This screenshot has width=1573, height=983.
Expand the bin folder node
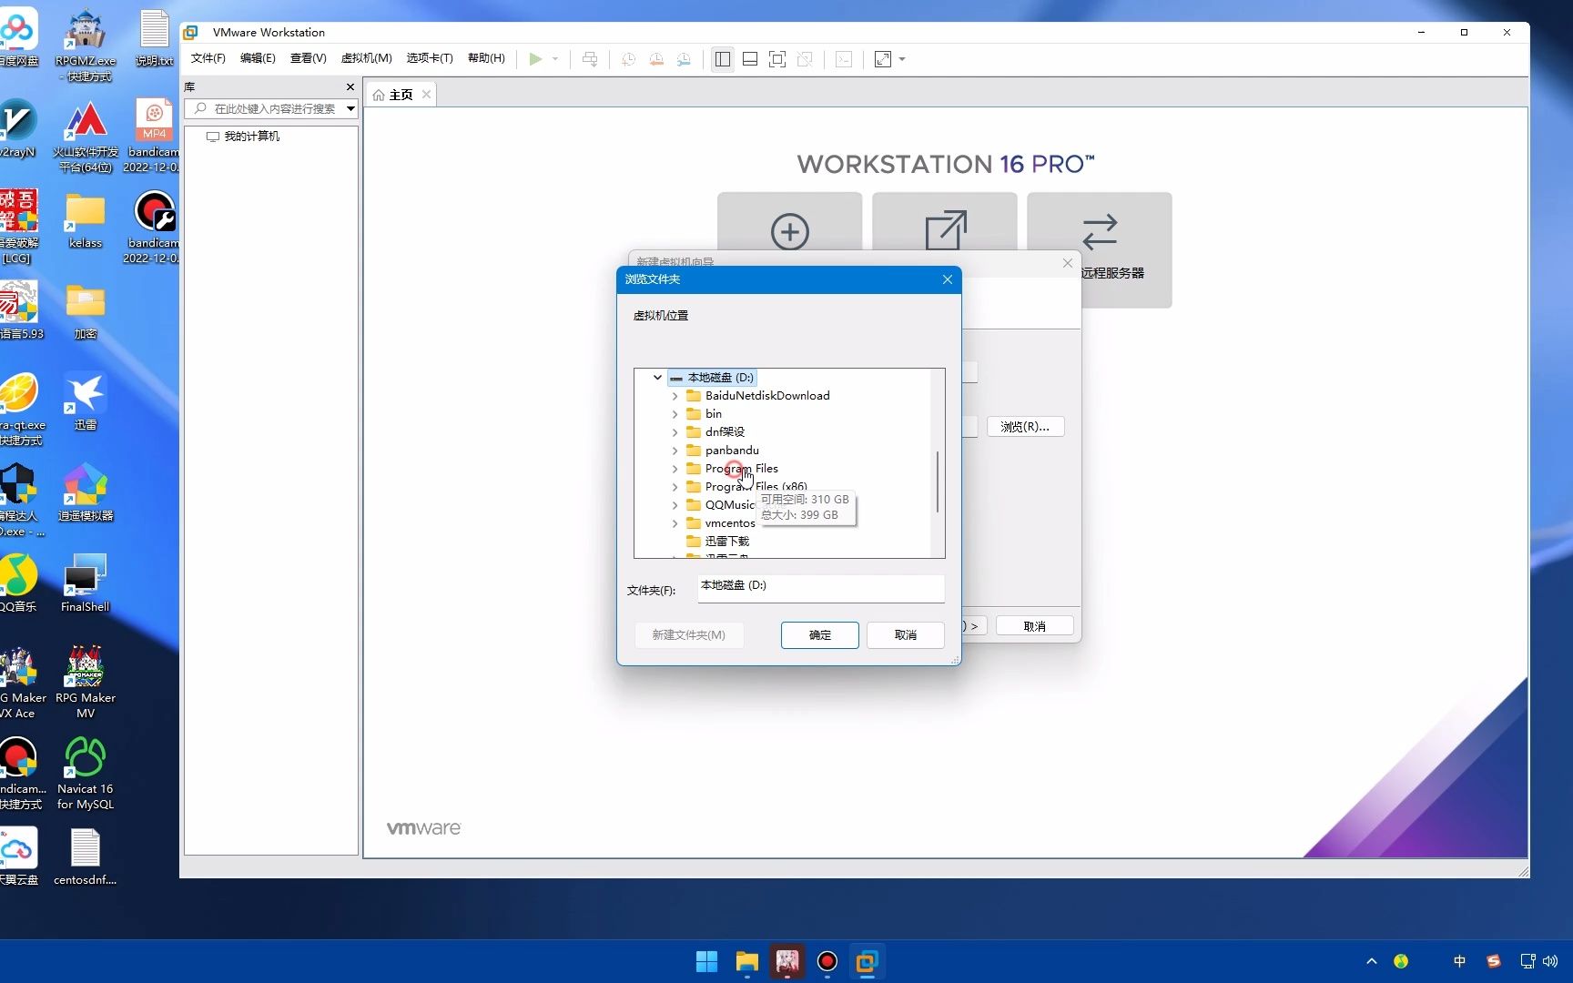(x=675, y=414)
